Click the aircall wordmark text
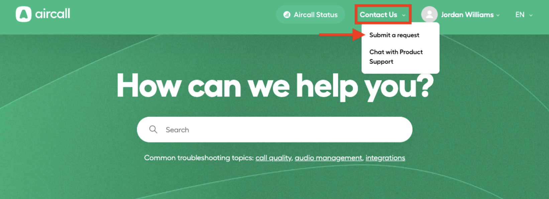The width and height of the screenshot is (549, 199). 52,14
